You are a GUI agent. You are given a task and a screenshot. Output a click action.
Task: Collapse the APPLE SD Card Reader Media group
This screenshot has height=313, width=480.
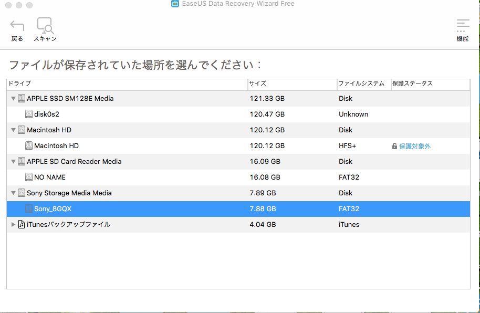pyautogui.click(x=13, y=162)
